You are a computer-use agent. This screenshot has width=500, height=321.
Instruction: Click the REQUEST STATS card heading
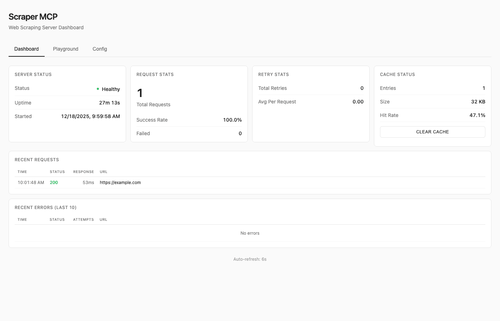tap(155, 74)
